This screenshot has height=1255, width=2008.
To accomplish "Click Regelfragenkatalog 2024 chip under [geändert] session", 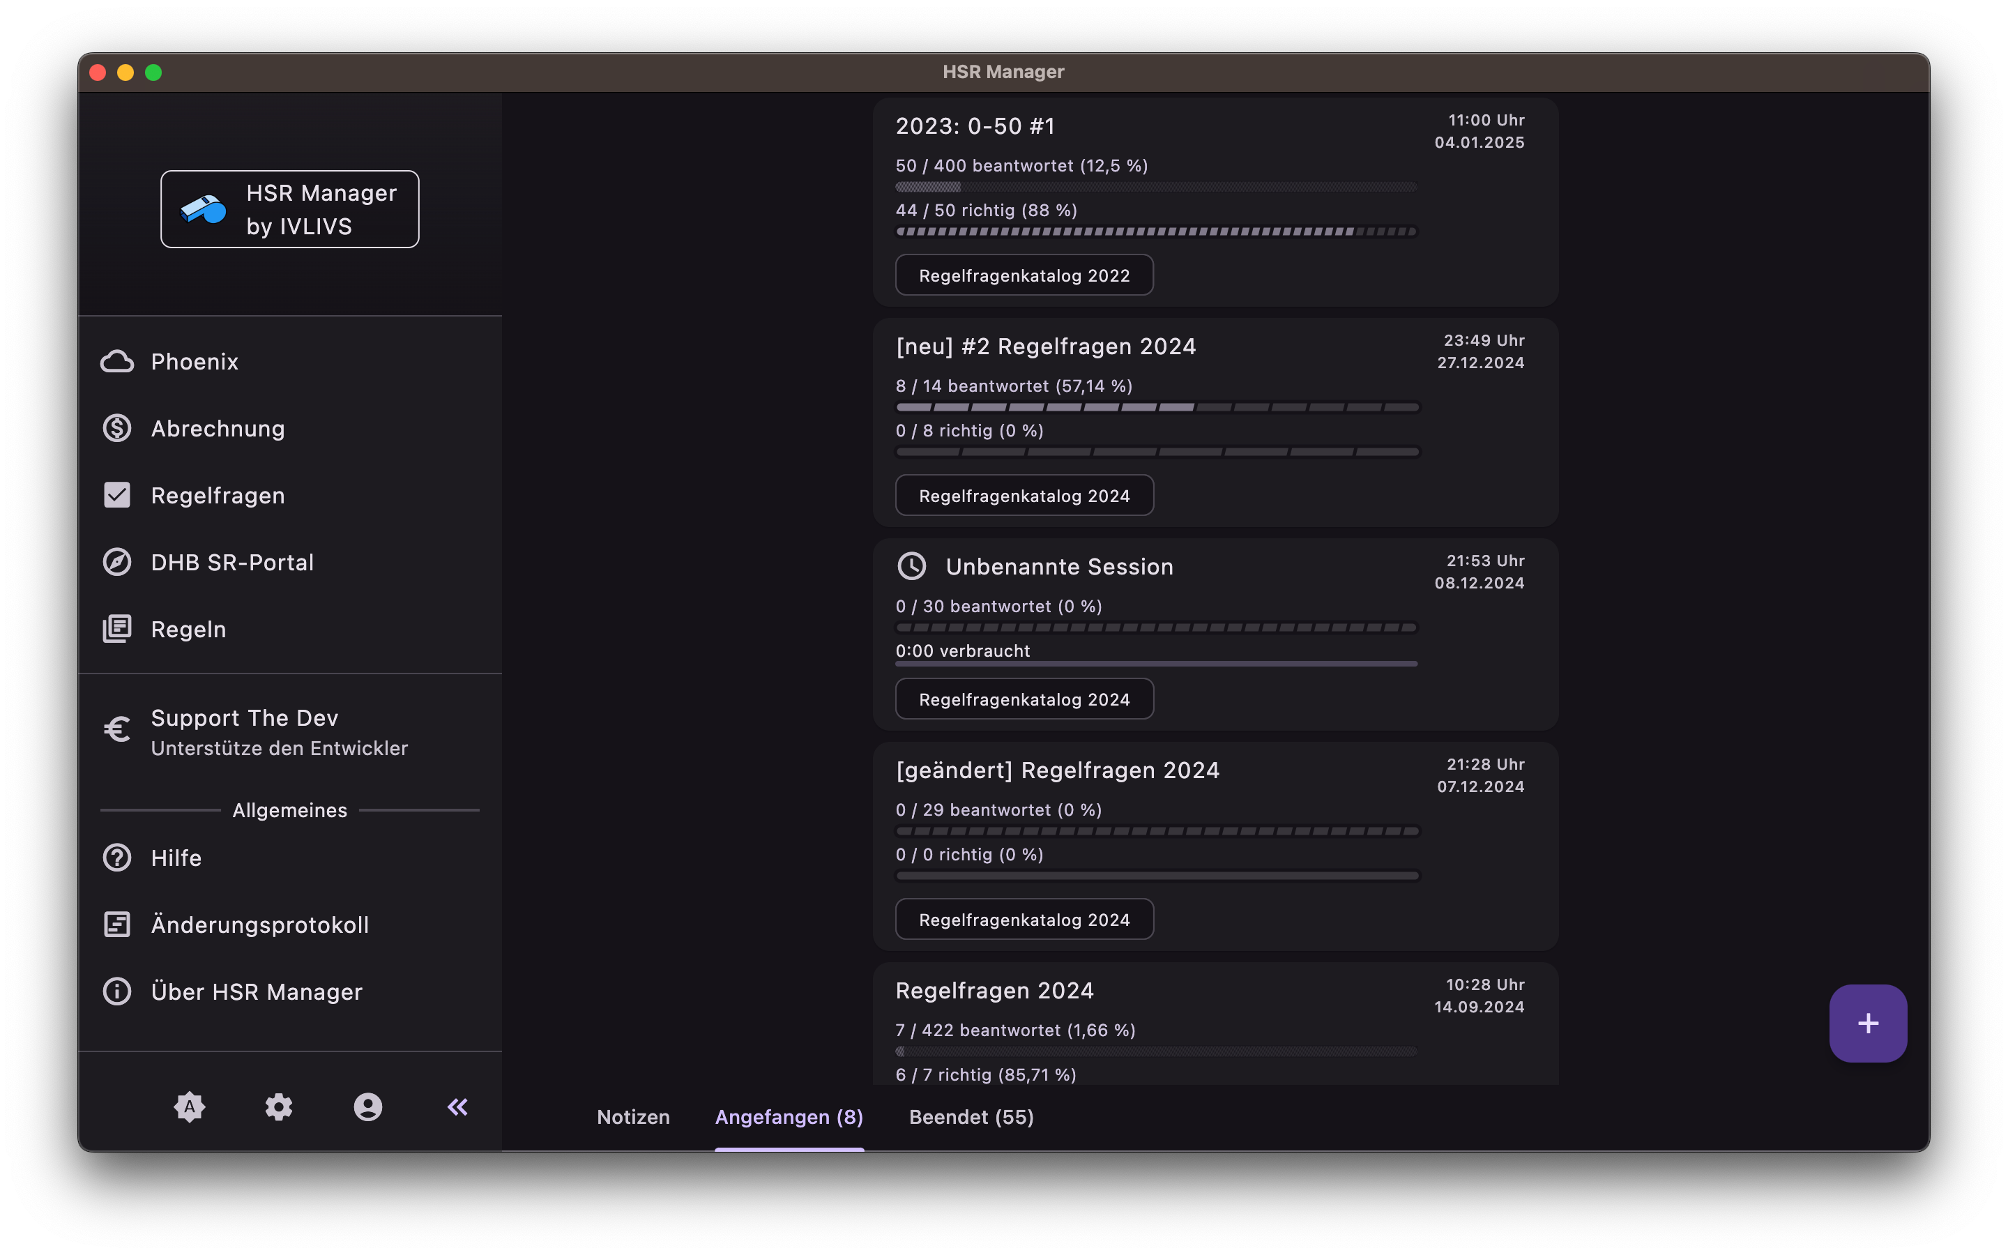I will 1024,920.
